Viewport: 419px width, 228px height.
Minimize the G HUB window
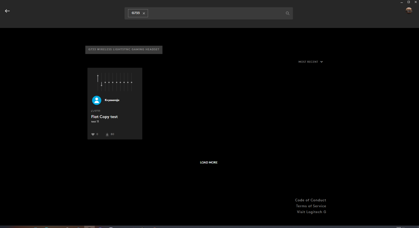[402, 2]
